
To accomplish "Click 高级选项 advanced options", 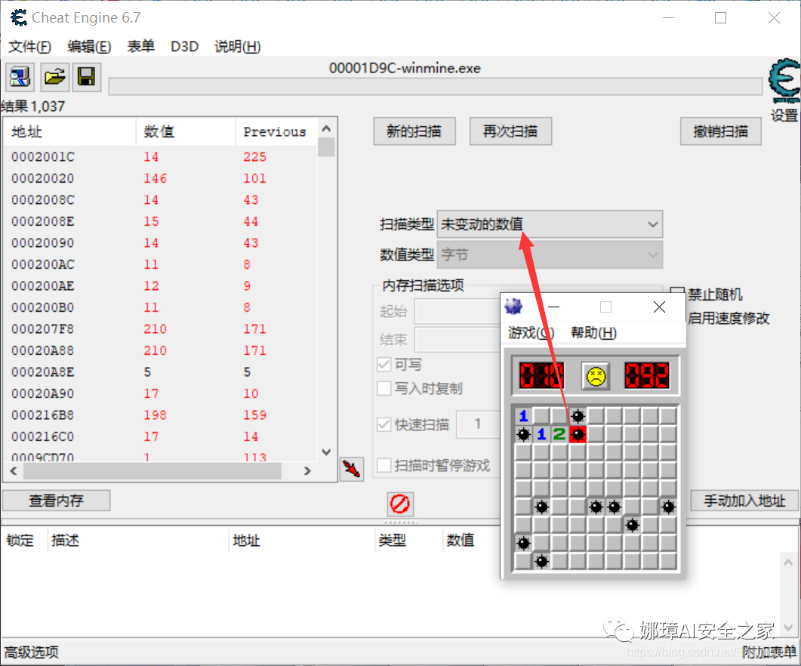I will (x=31, y=652).
